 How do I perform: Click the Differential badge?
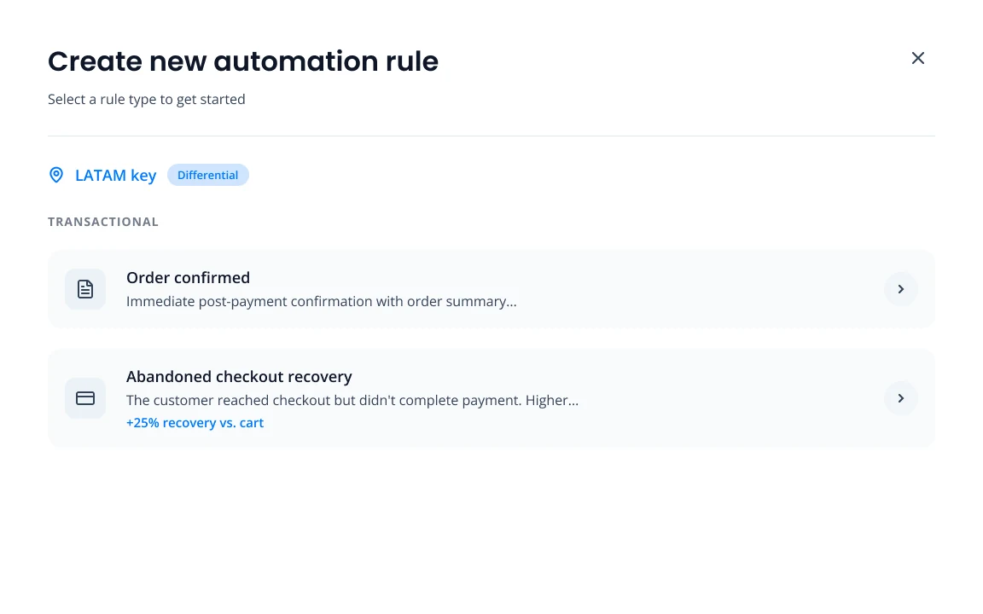[207, 175]
